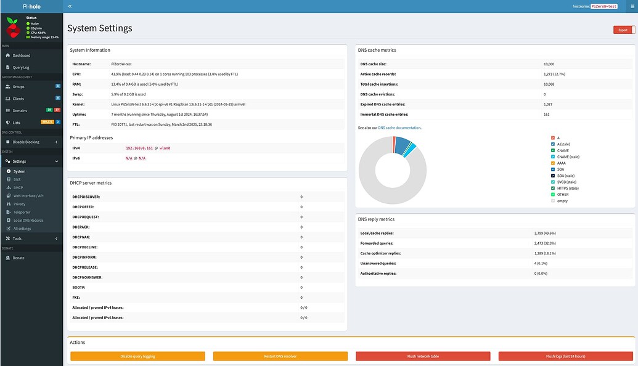Open the Dashboard home icon
Screen dimensions: 638x366
coord(7,55)
